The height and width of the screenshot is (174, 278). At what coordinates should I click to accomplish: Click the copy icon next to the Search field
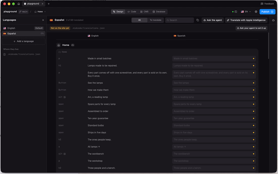(x=198, y=20)
